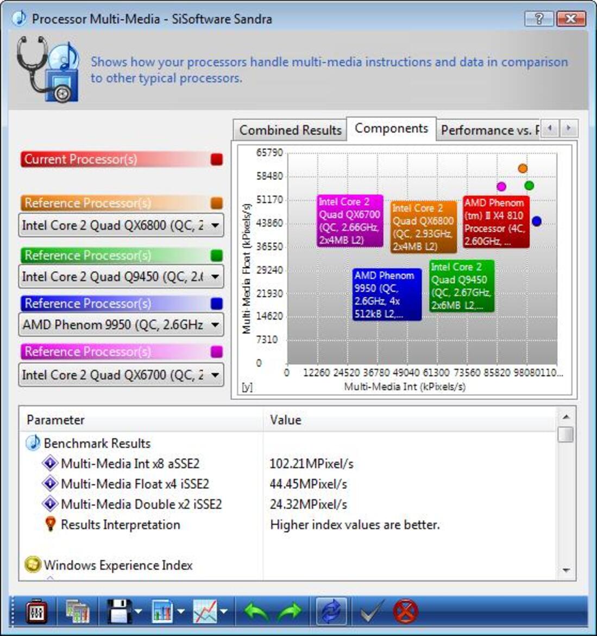The height and width of the screenshot is (636, 597).
Task: Select the Components tab
Action: click(x=391, y=129)
